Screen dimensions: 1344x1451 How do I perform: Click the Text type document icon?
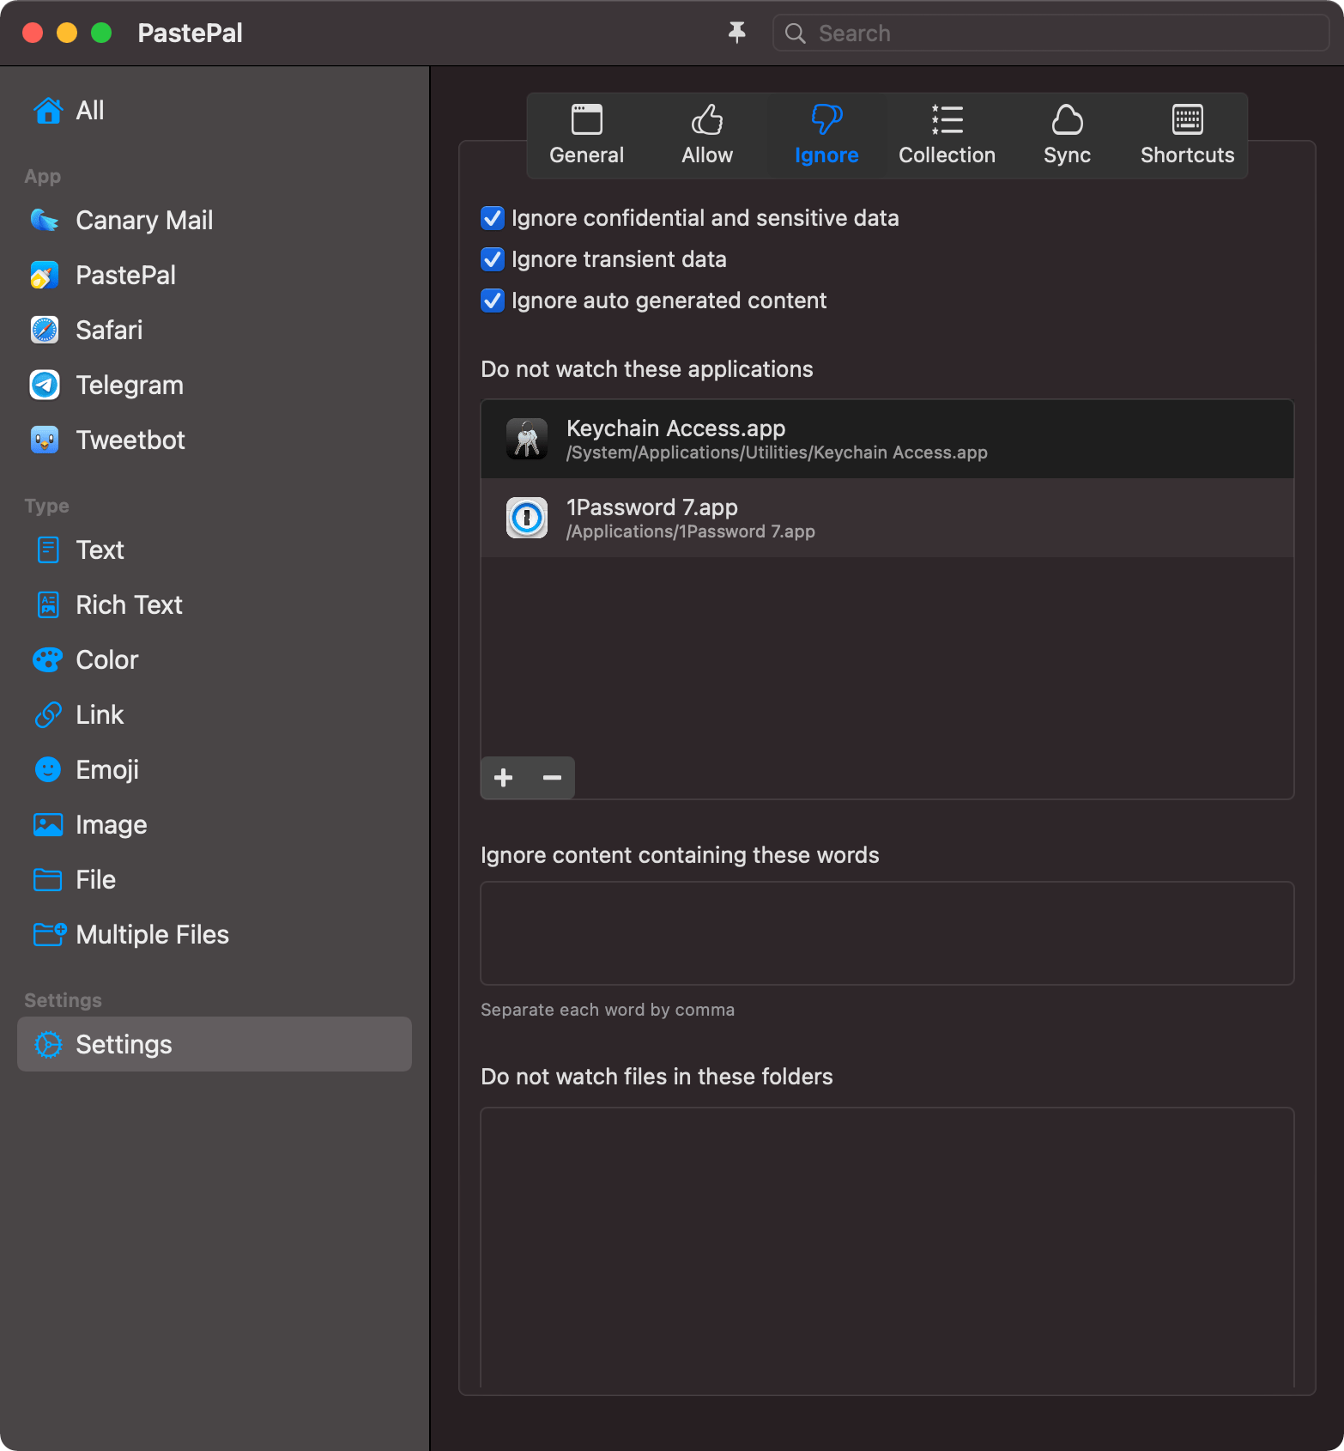(x=48, y=549)
